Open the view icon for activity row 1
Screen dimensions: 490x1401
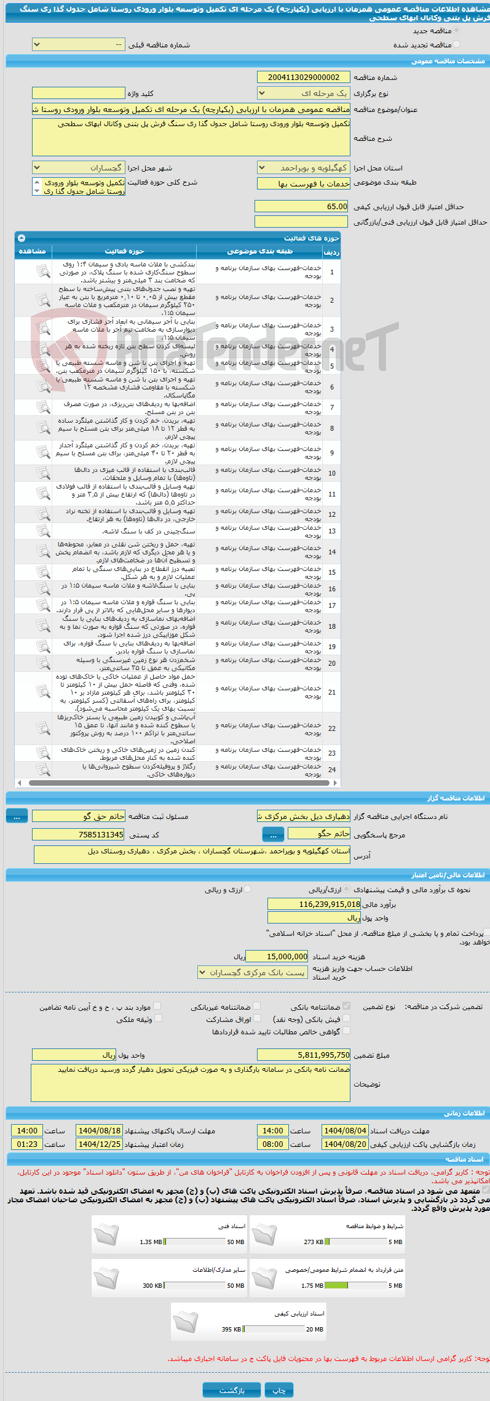tap(42, 271)
